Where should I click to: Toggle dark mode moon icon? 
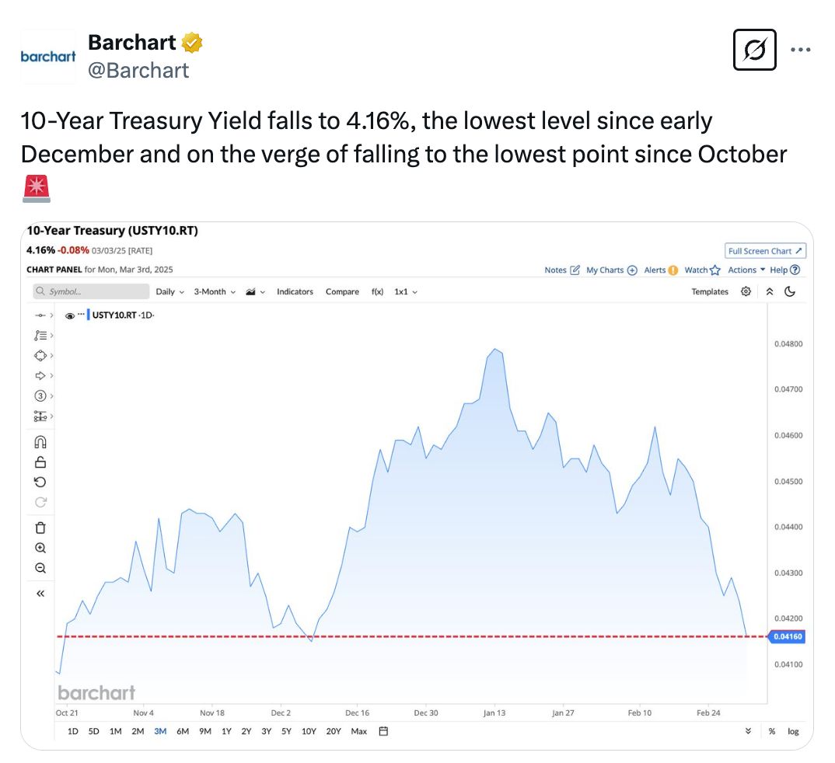[790, 291]
